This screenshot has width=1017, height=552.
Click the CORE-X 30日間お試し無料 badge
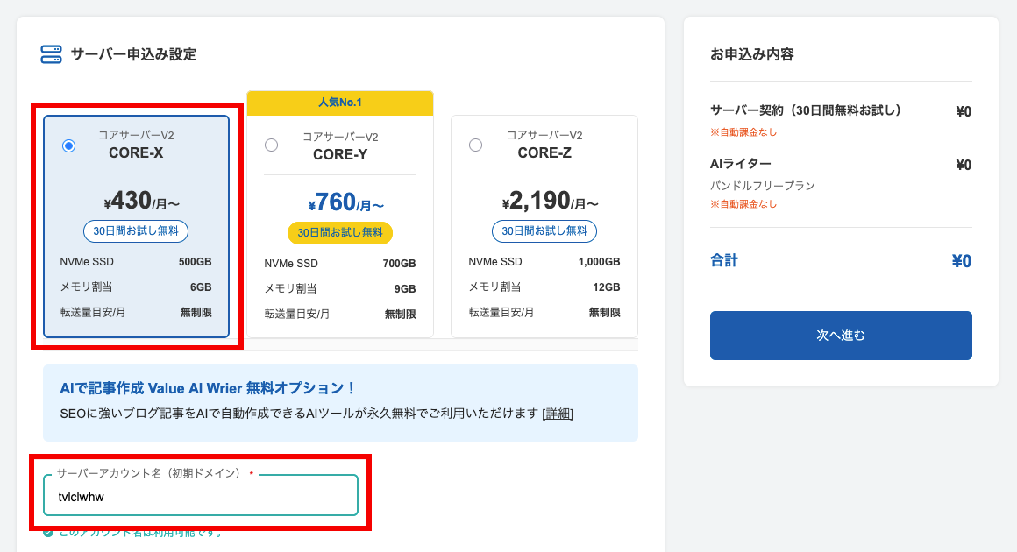coord(136,231)
